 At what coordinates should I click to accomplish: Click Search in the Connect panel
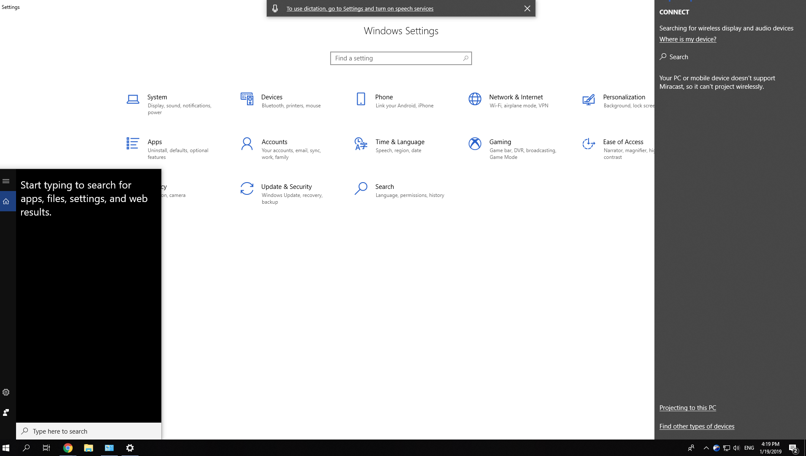[674, 57]
